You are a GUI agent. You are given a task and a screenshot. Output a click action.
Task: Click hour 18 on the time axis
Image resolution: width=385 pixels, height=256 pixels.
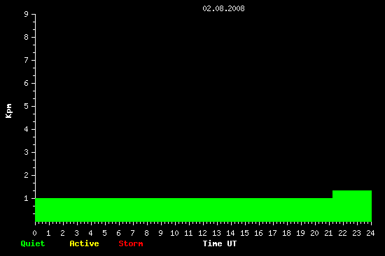[x=286, y=233]
